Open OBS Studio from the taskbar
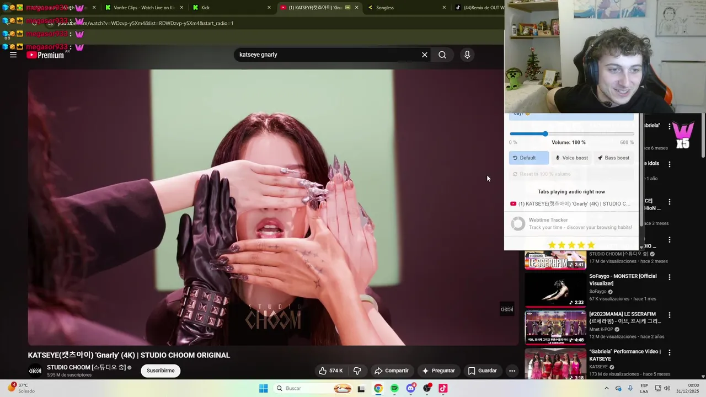 (427, 388)
